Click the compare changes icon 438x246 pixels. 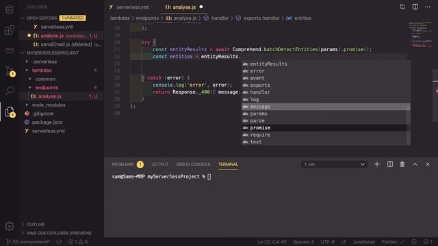tap(402, 7)
